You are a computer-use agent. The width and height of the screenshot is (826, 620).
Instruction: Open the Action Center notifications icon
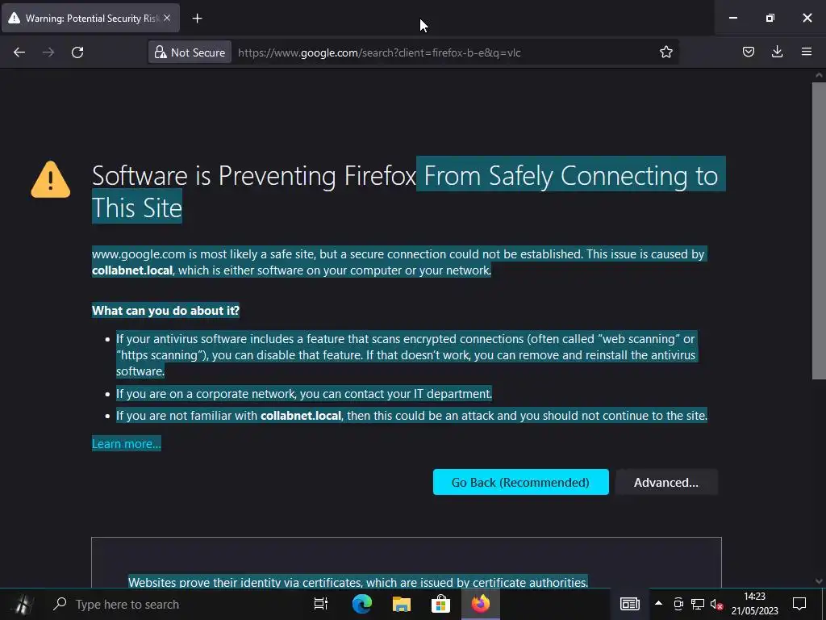click(799, 604)
